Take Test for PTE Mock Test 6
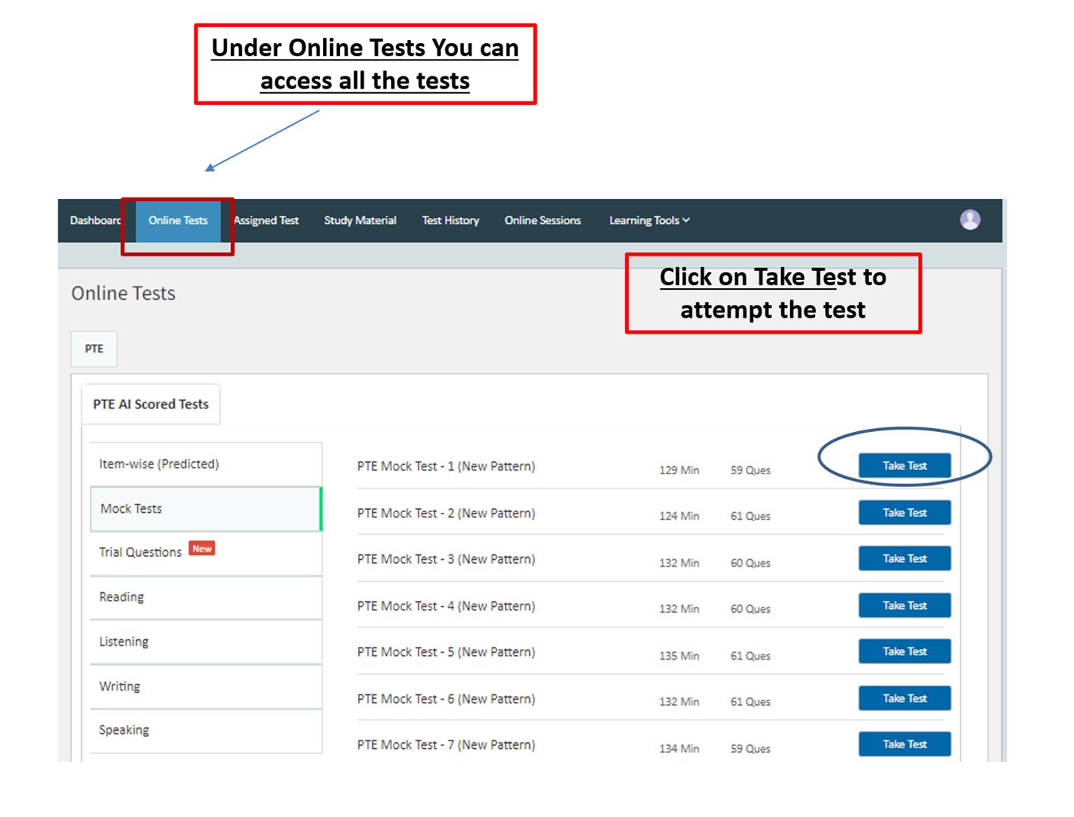This screenshot has width=1074, height=817. click(904, 698)
